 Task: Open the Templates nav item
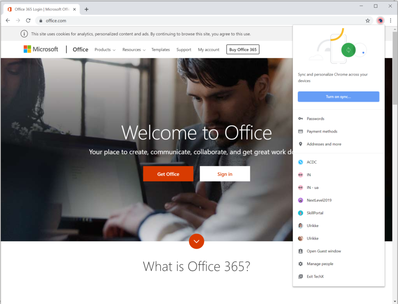pos(161,49)
